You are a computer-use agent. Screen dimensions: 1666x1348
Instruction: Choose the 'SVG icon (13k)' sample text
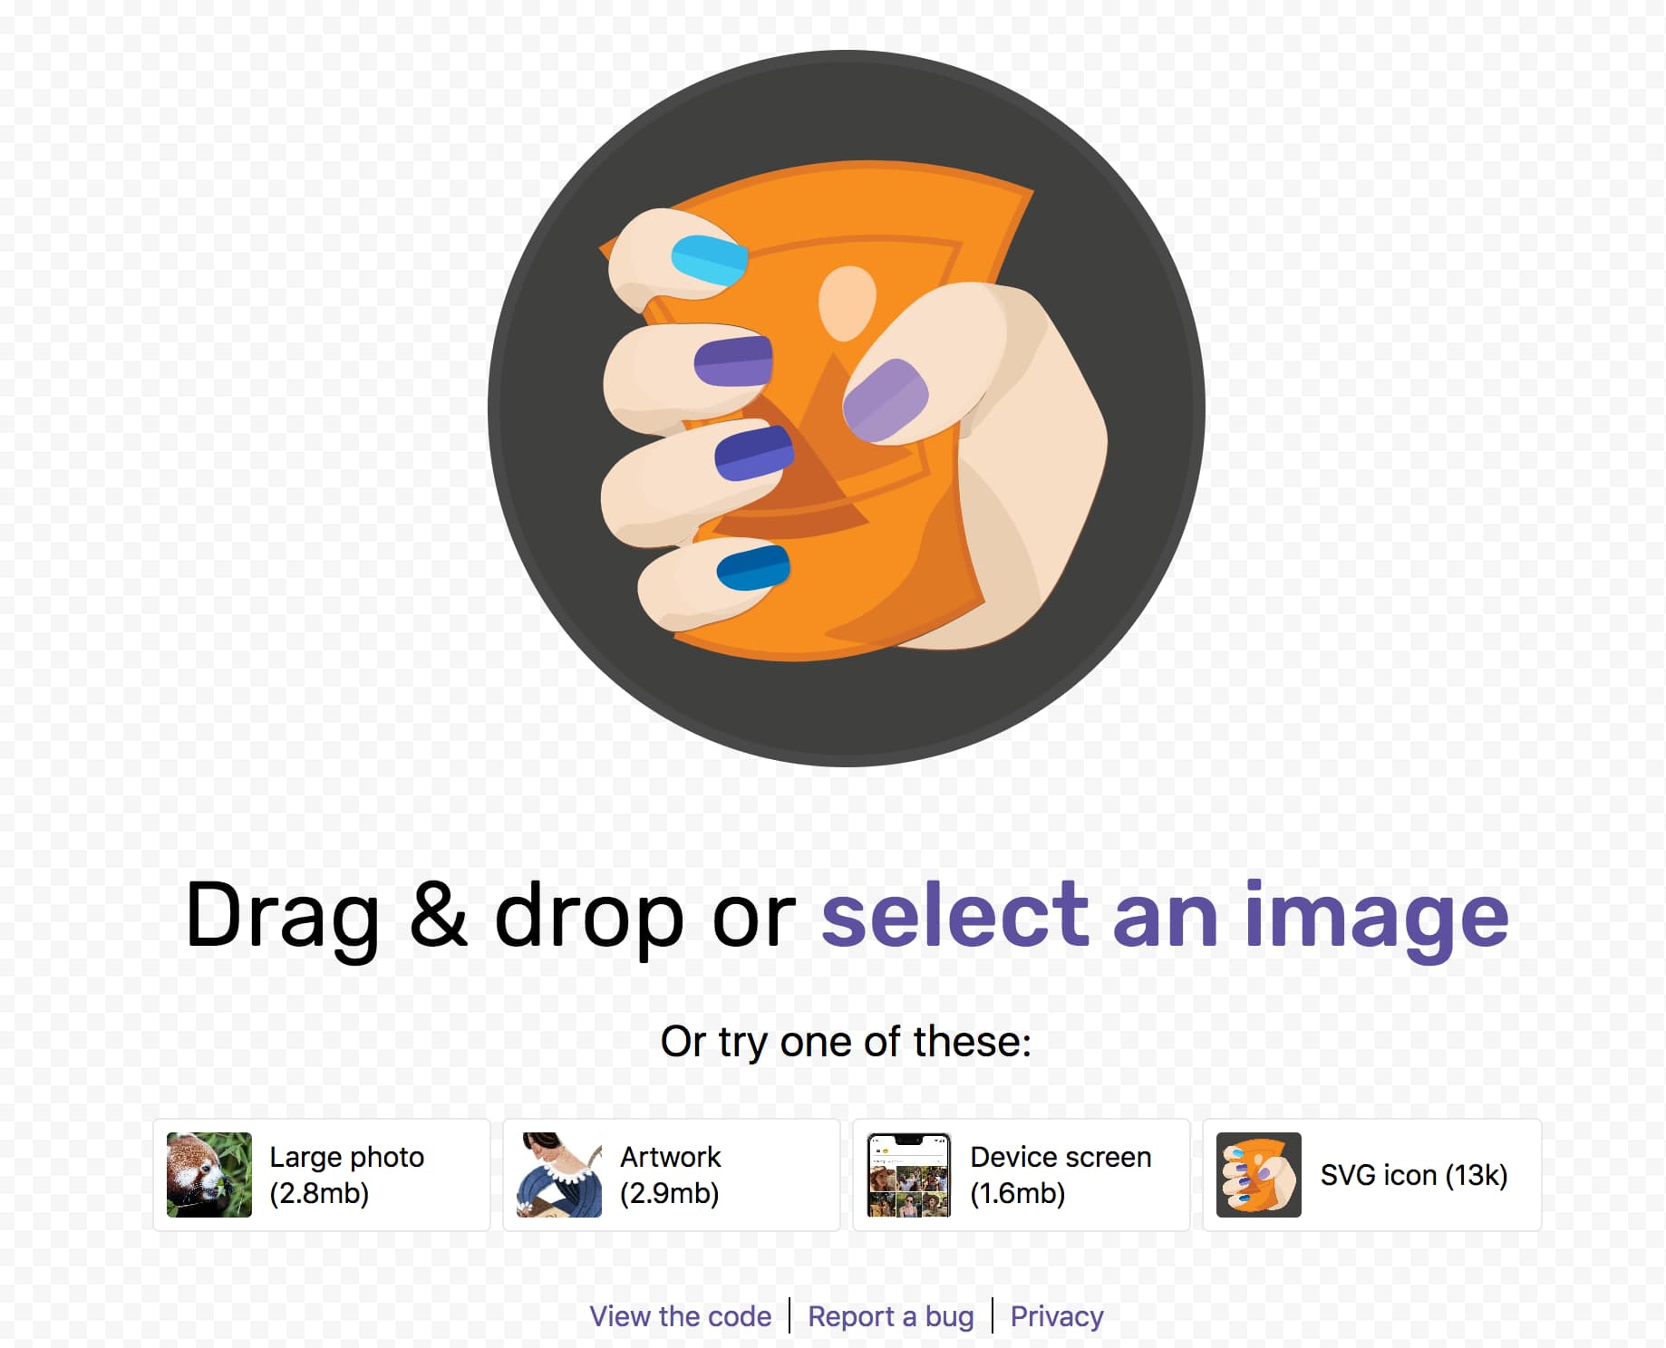1414,1175
